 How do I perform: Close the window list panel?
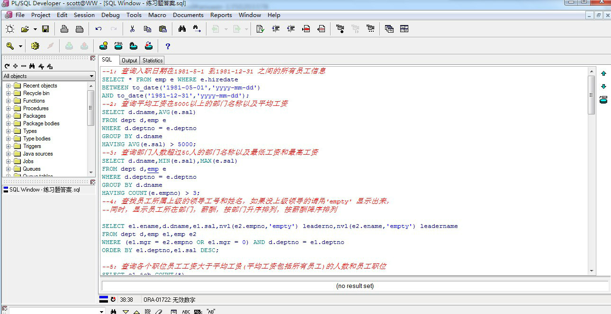[x=93, y=182]
